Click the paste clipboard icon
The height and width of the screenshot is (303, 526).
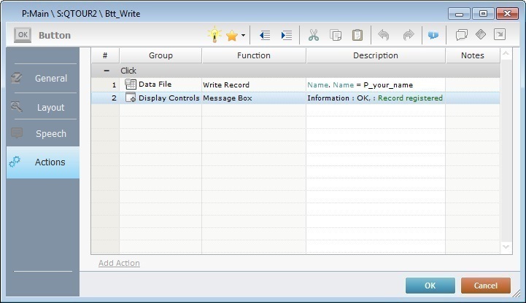pyautogui.click(x=357, y=35)
